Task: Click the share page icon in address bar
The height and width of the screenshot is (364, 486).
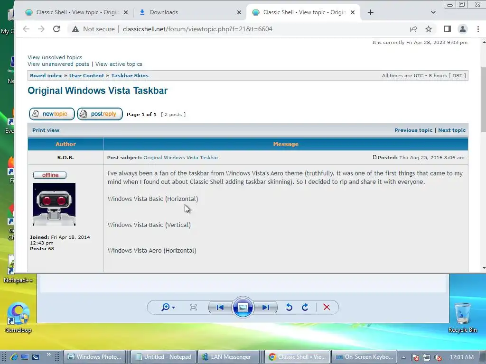Action: tap(413, 29)
